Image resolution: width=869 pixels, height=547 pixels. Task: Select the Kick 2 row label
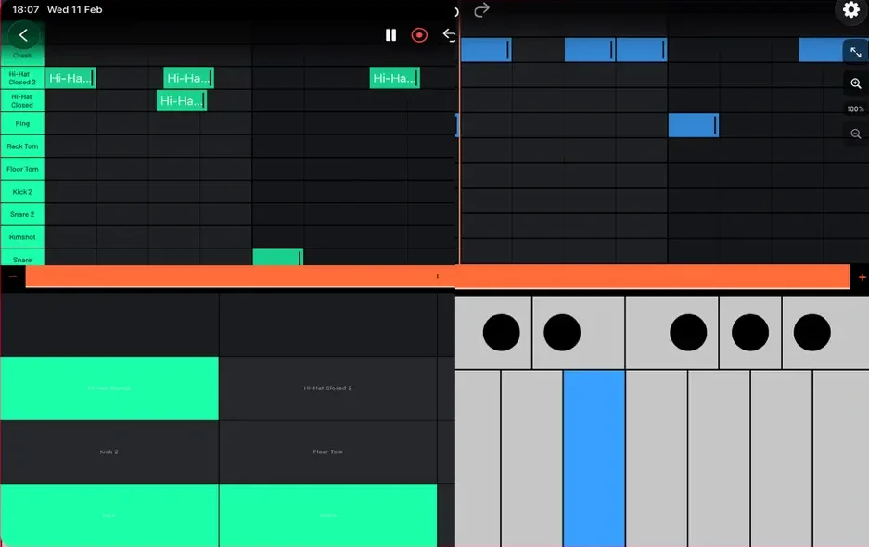(22, 192)
